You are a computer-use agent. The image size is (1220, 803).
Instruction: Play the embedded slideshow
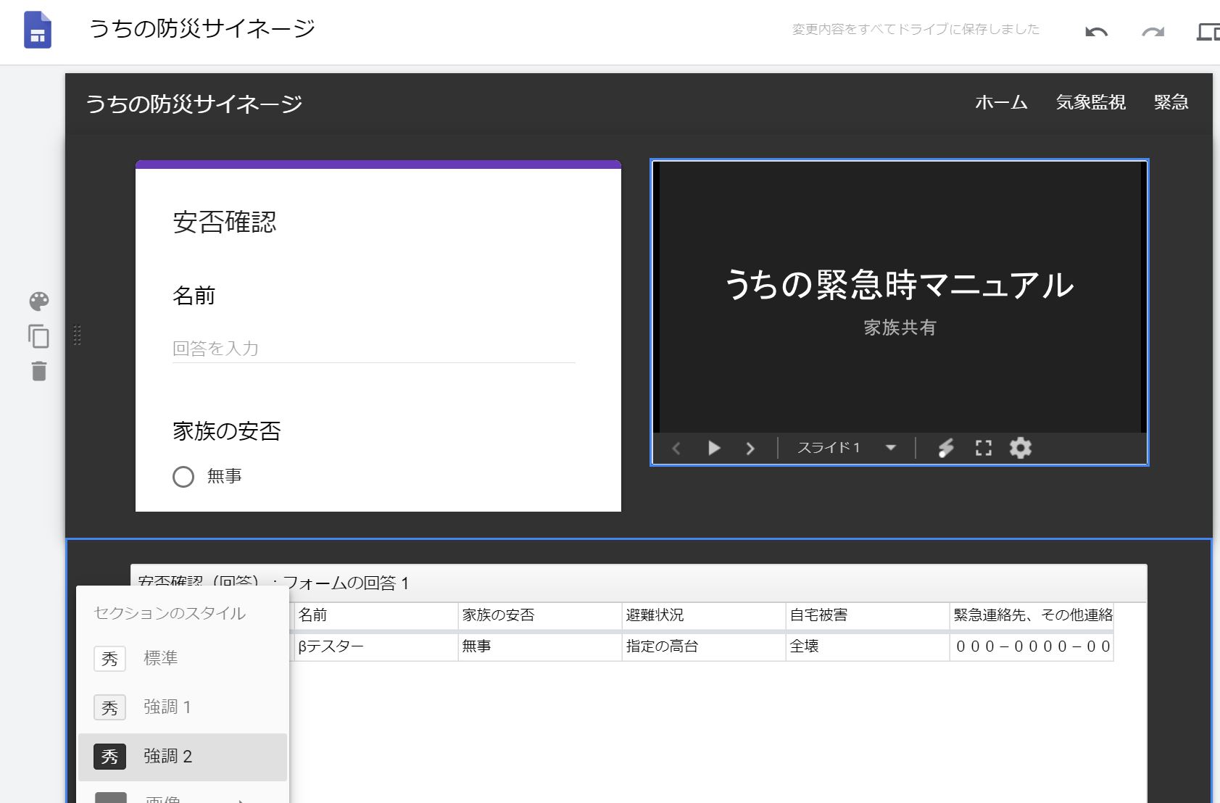(x=714, y=448)
